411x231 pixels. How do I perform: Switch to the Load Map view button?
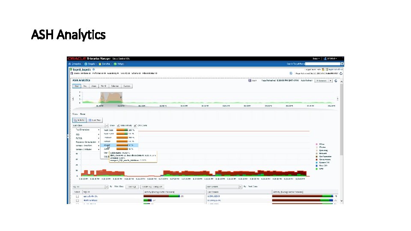click(x=94, y=120)
